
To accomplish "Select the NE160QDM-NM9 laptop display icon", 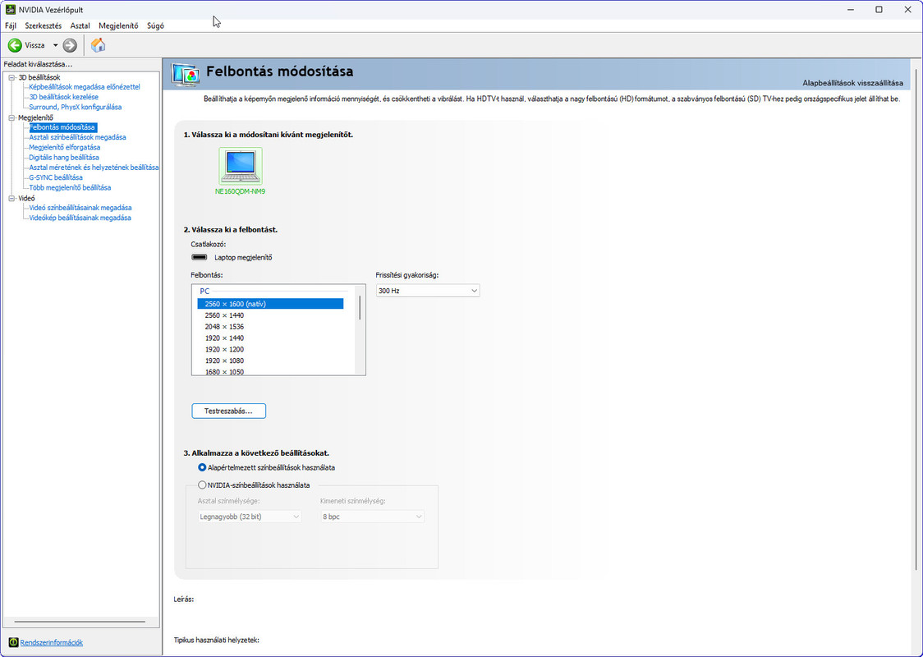I will [240, 167].
